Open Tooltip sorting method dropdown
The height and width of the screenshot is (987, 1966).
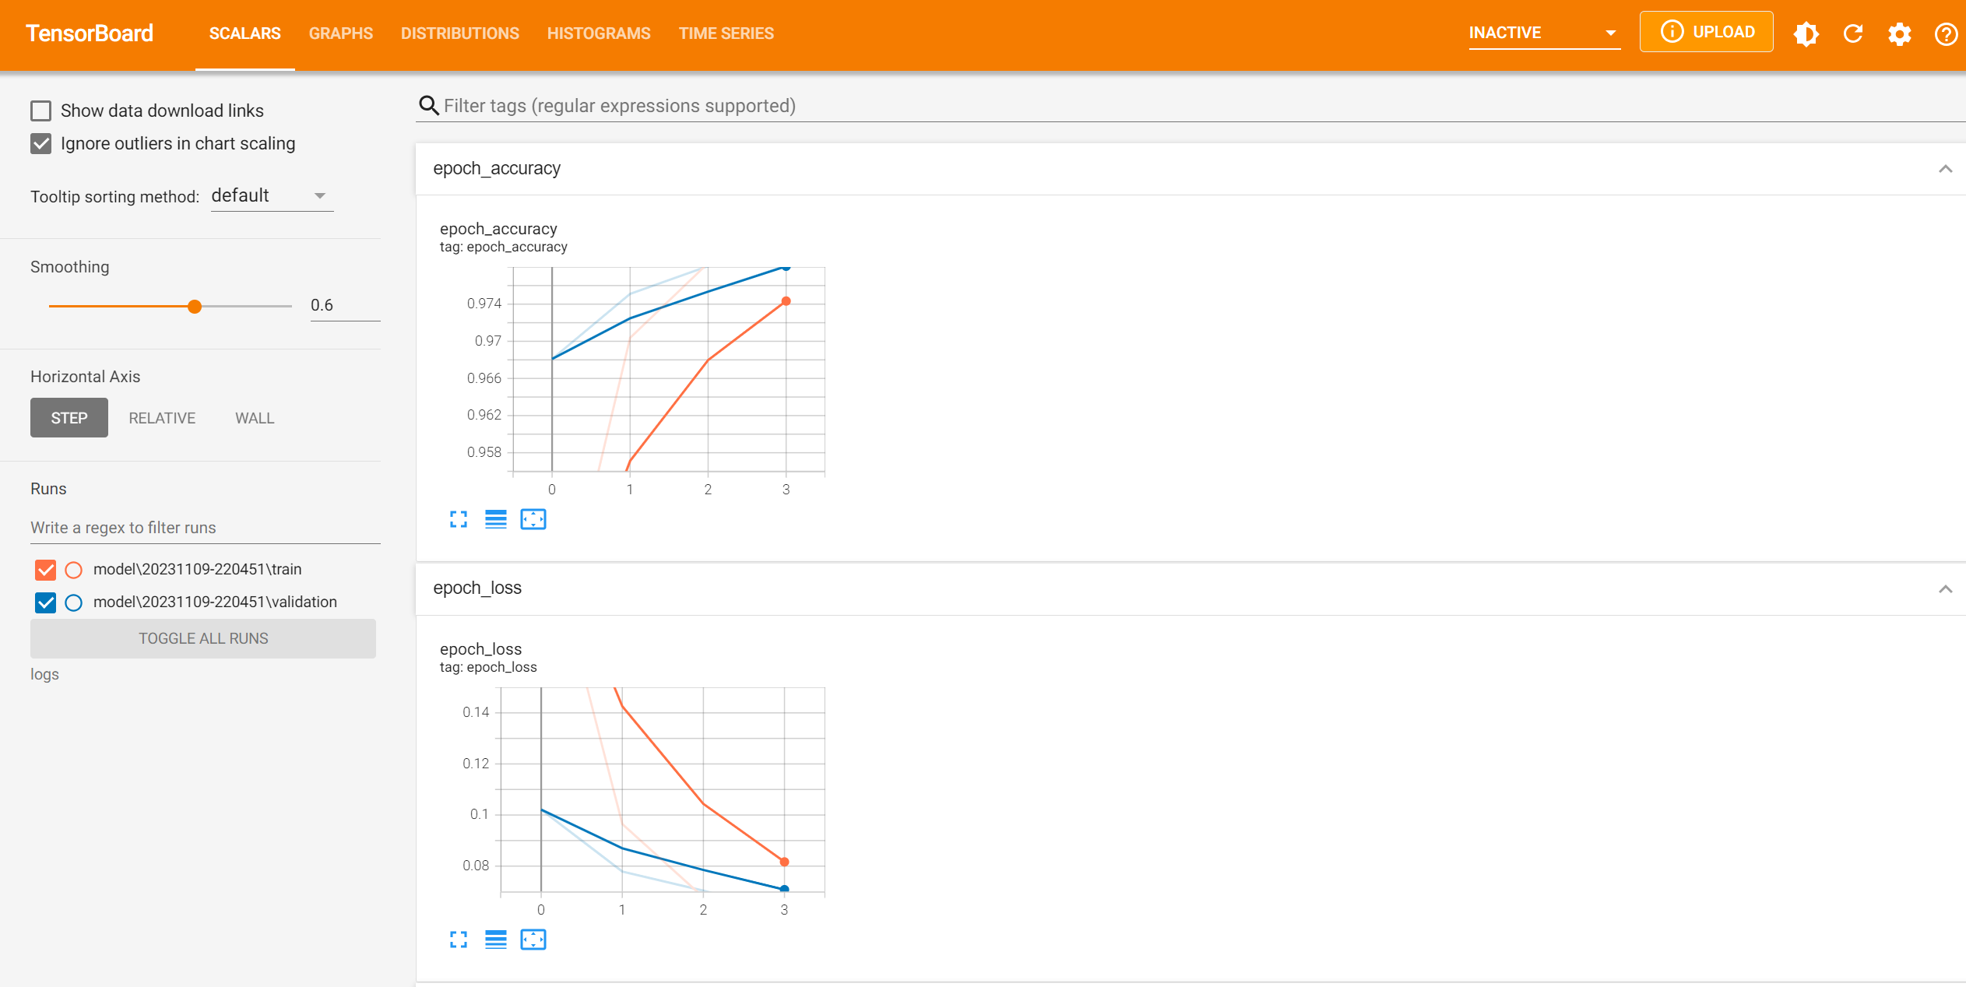(271, 196)
